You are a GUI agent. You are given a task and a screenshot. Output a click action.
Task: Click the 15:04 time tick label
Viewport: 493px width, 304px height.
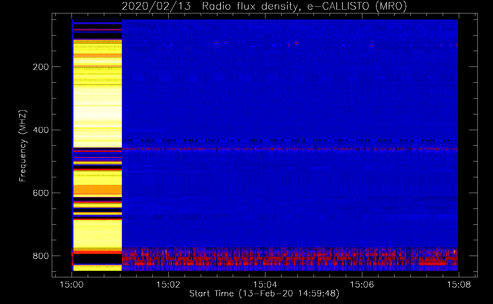[265, 285]
